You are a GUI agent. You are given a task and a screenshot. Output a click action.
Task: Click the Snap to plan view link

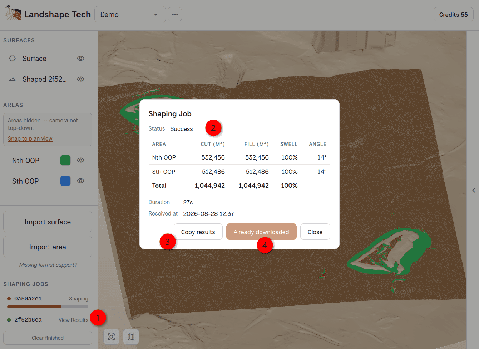coord(30,138)
